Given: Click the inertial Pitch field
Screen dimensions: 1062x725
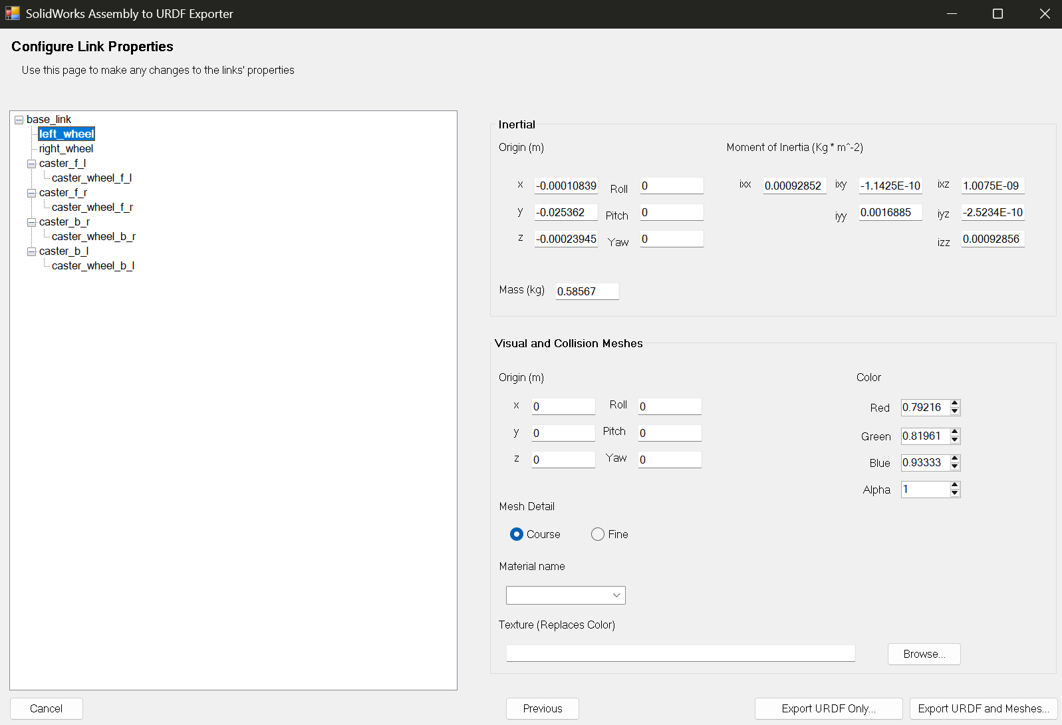Looking at the screenshot, I should pyautogui.click(x=672, y=212).
